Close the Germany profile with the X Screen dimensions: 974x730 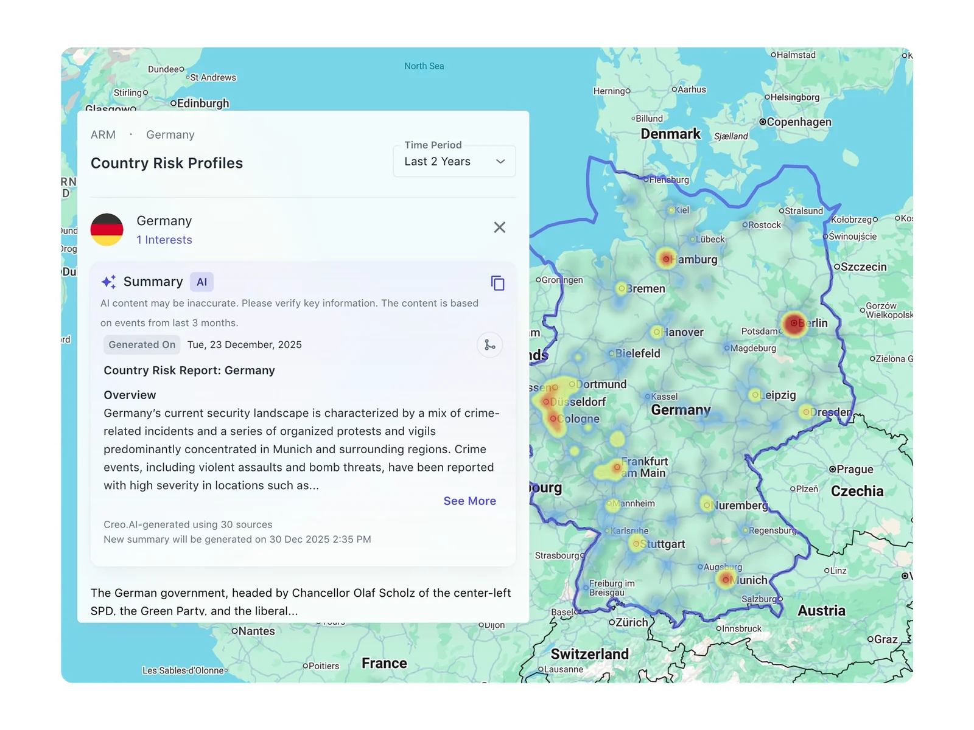(500, 228)
